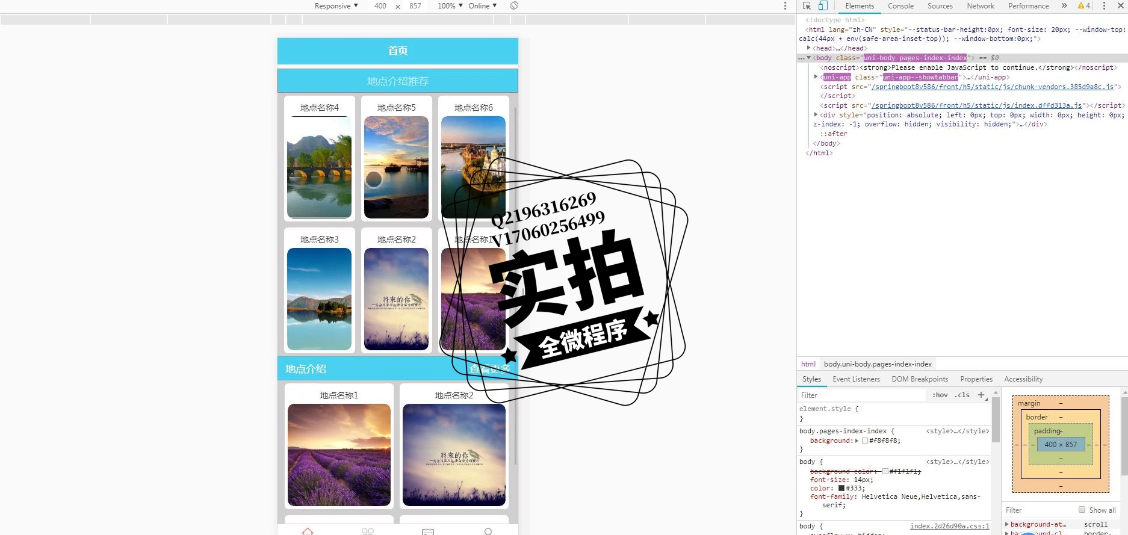Open the Performance tab
The width and height of the screenshot is (1128, 535).
[1028, 6]
